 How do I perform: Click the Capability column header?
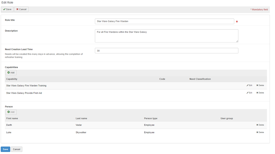coord(12,79)
